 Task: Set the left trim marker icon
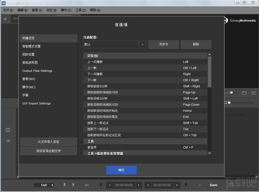click(64, 185)
